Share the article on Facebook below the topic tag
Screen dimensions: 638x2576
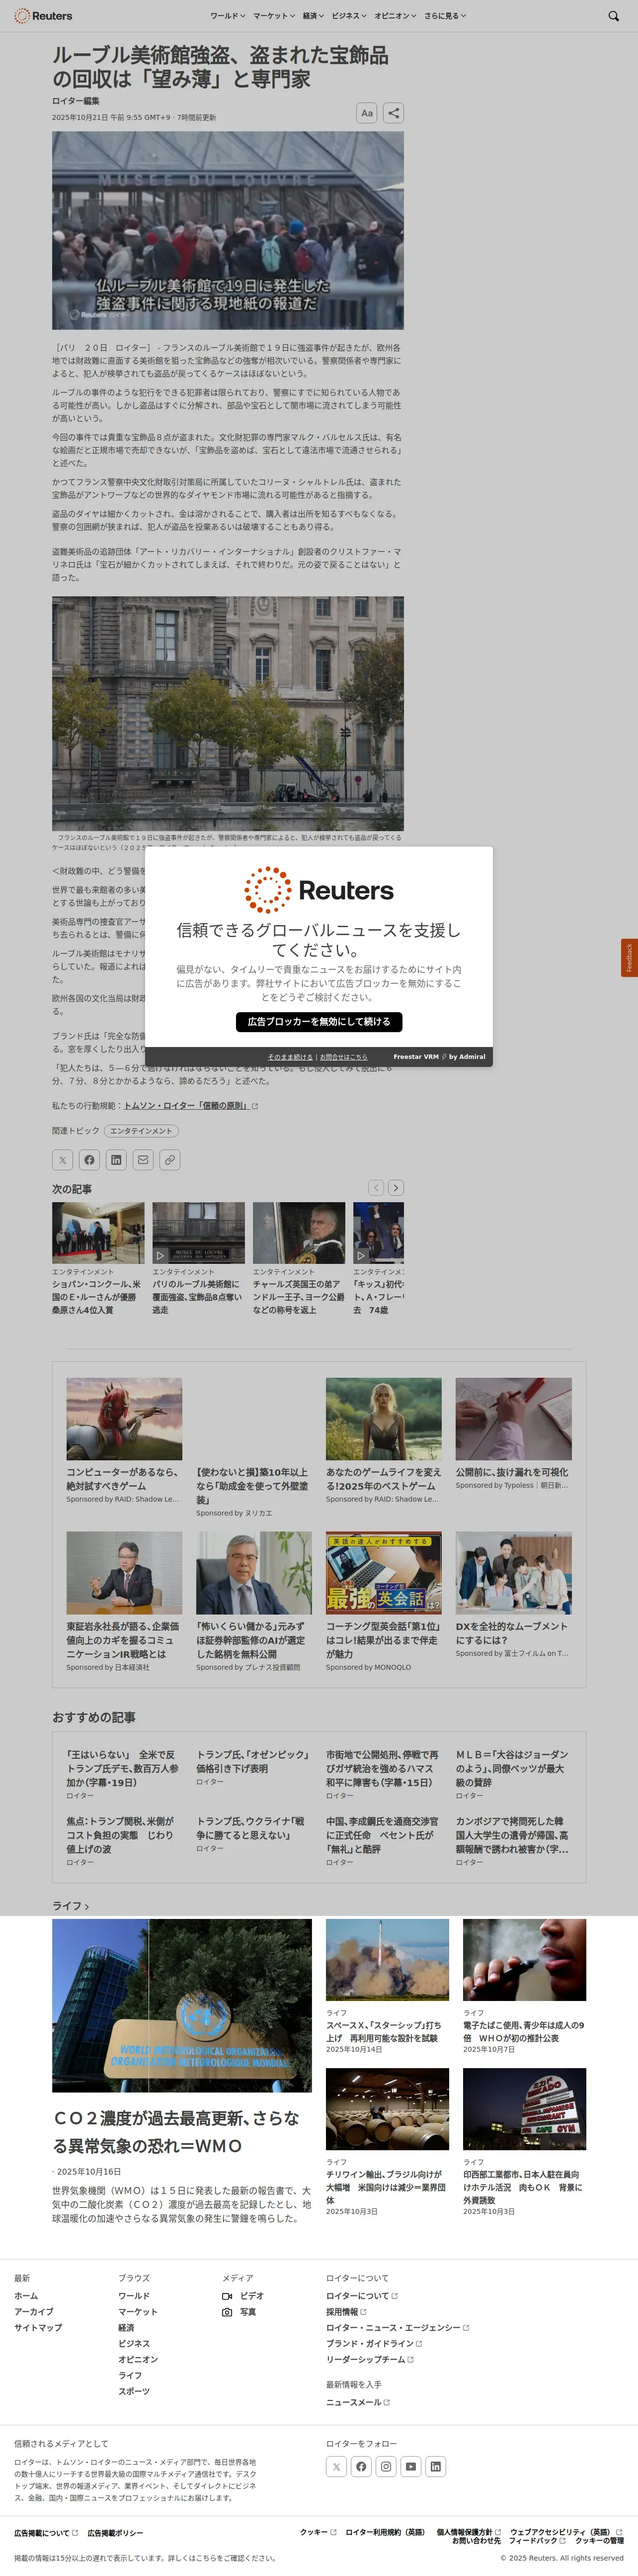[90, 1160]
